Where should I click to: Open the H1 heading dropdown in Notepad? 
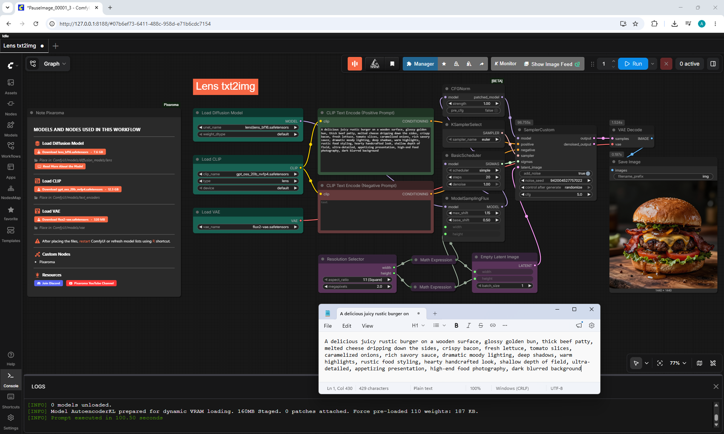418,325
